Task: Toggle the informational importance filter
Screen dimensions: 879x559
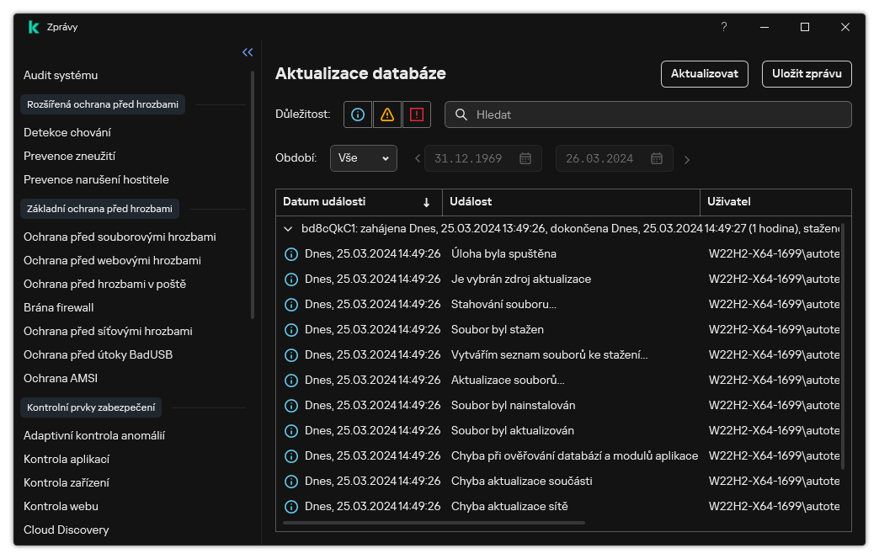Action: [x=358, y=114]
